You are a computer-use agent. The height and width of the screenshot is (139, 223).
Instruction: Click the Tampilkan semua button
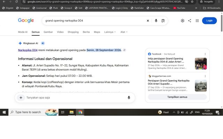(177, 97)
